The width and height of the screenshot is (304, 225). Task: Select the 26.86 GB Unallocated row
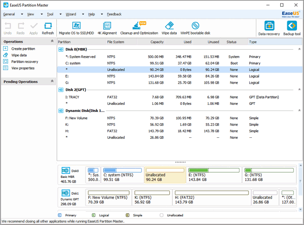[180, 137]
